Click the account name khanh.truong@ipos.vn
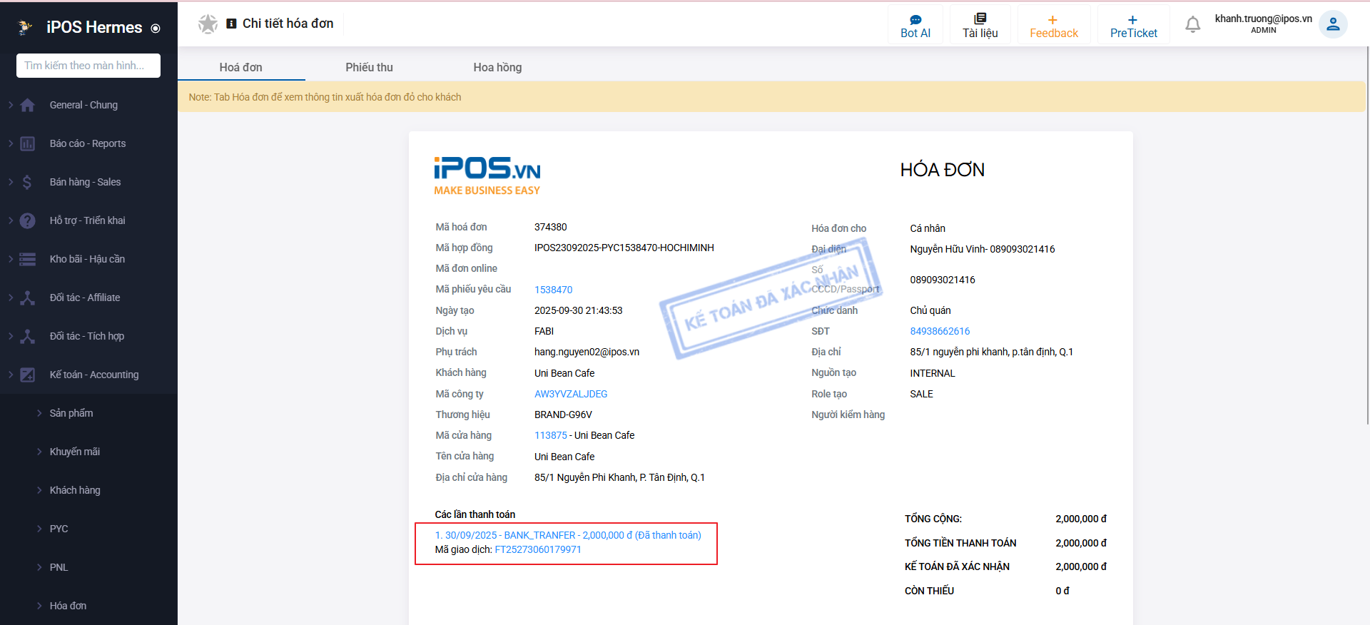This screenshot has width=1370, height=625. point(1264,19)
